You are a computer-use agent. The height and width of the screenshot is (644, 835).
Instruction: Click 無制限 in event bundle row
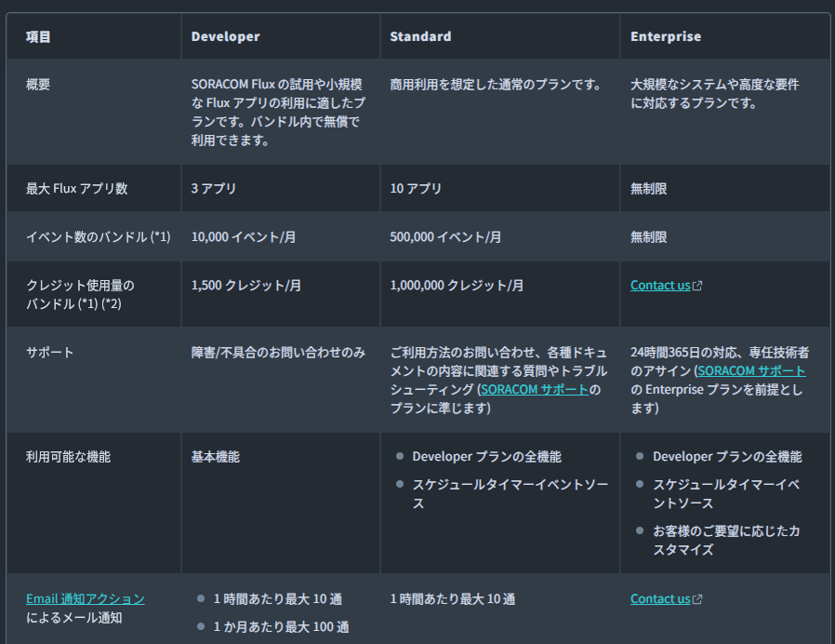pyautogui.click(x=649, y=236)
